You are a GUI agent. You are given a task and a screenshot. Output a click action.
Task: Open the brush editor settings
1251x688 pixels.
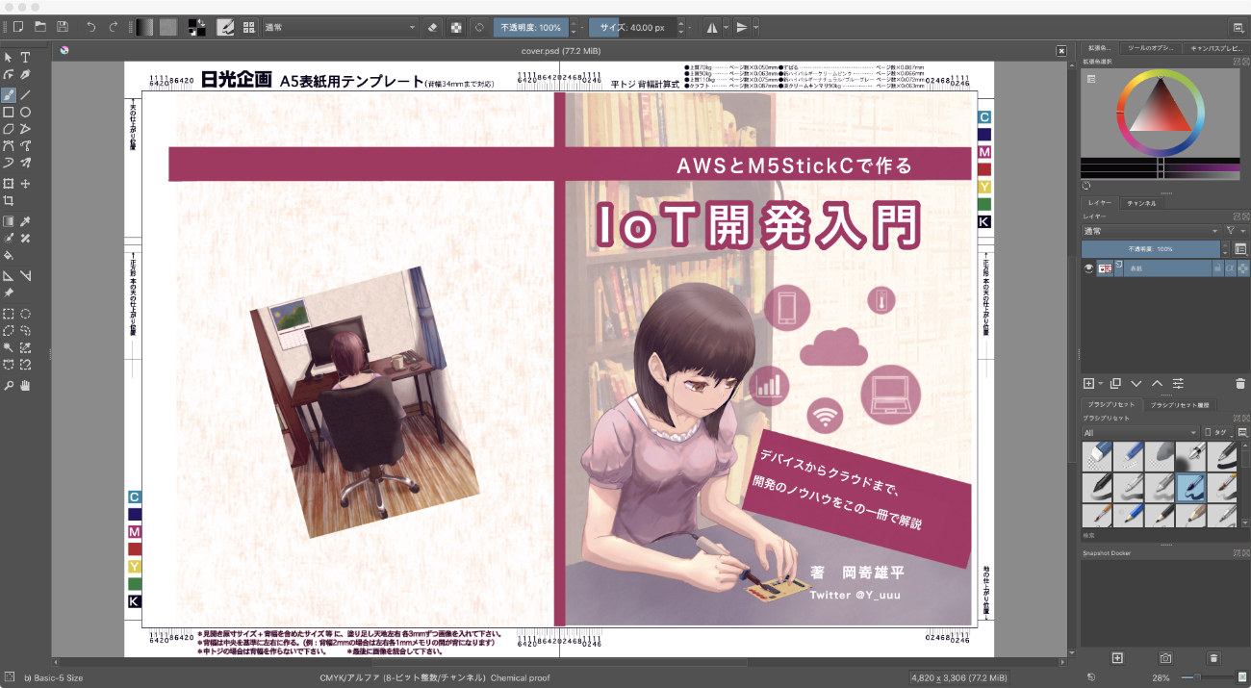[x=225, y=27]
